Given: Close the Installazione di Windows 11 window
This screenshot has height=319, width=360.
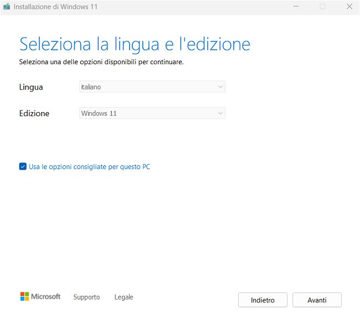Looking at the screenshot, I should 349,7.
